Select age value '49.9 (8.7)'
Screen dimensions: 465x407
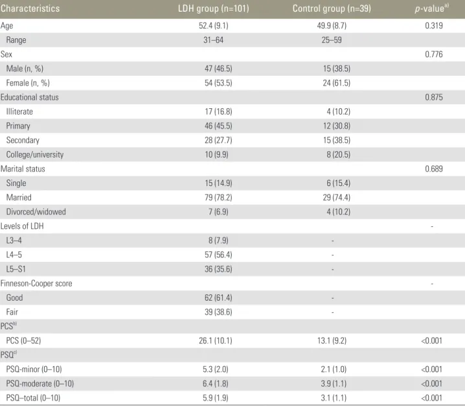click(332, 26)
